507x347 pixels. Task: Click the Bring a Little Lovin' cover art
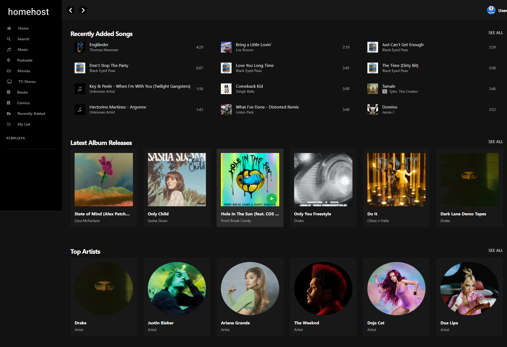(x=226, y=47)
